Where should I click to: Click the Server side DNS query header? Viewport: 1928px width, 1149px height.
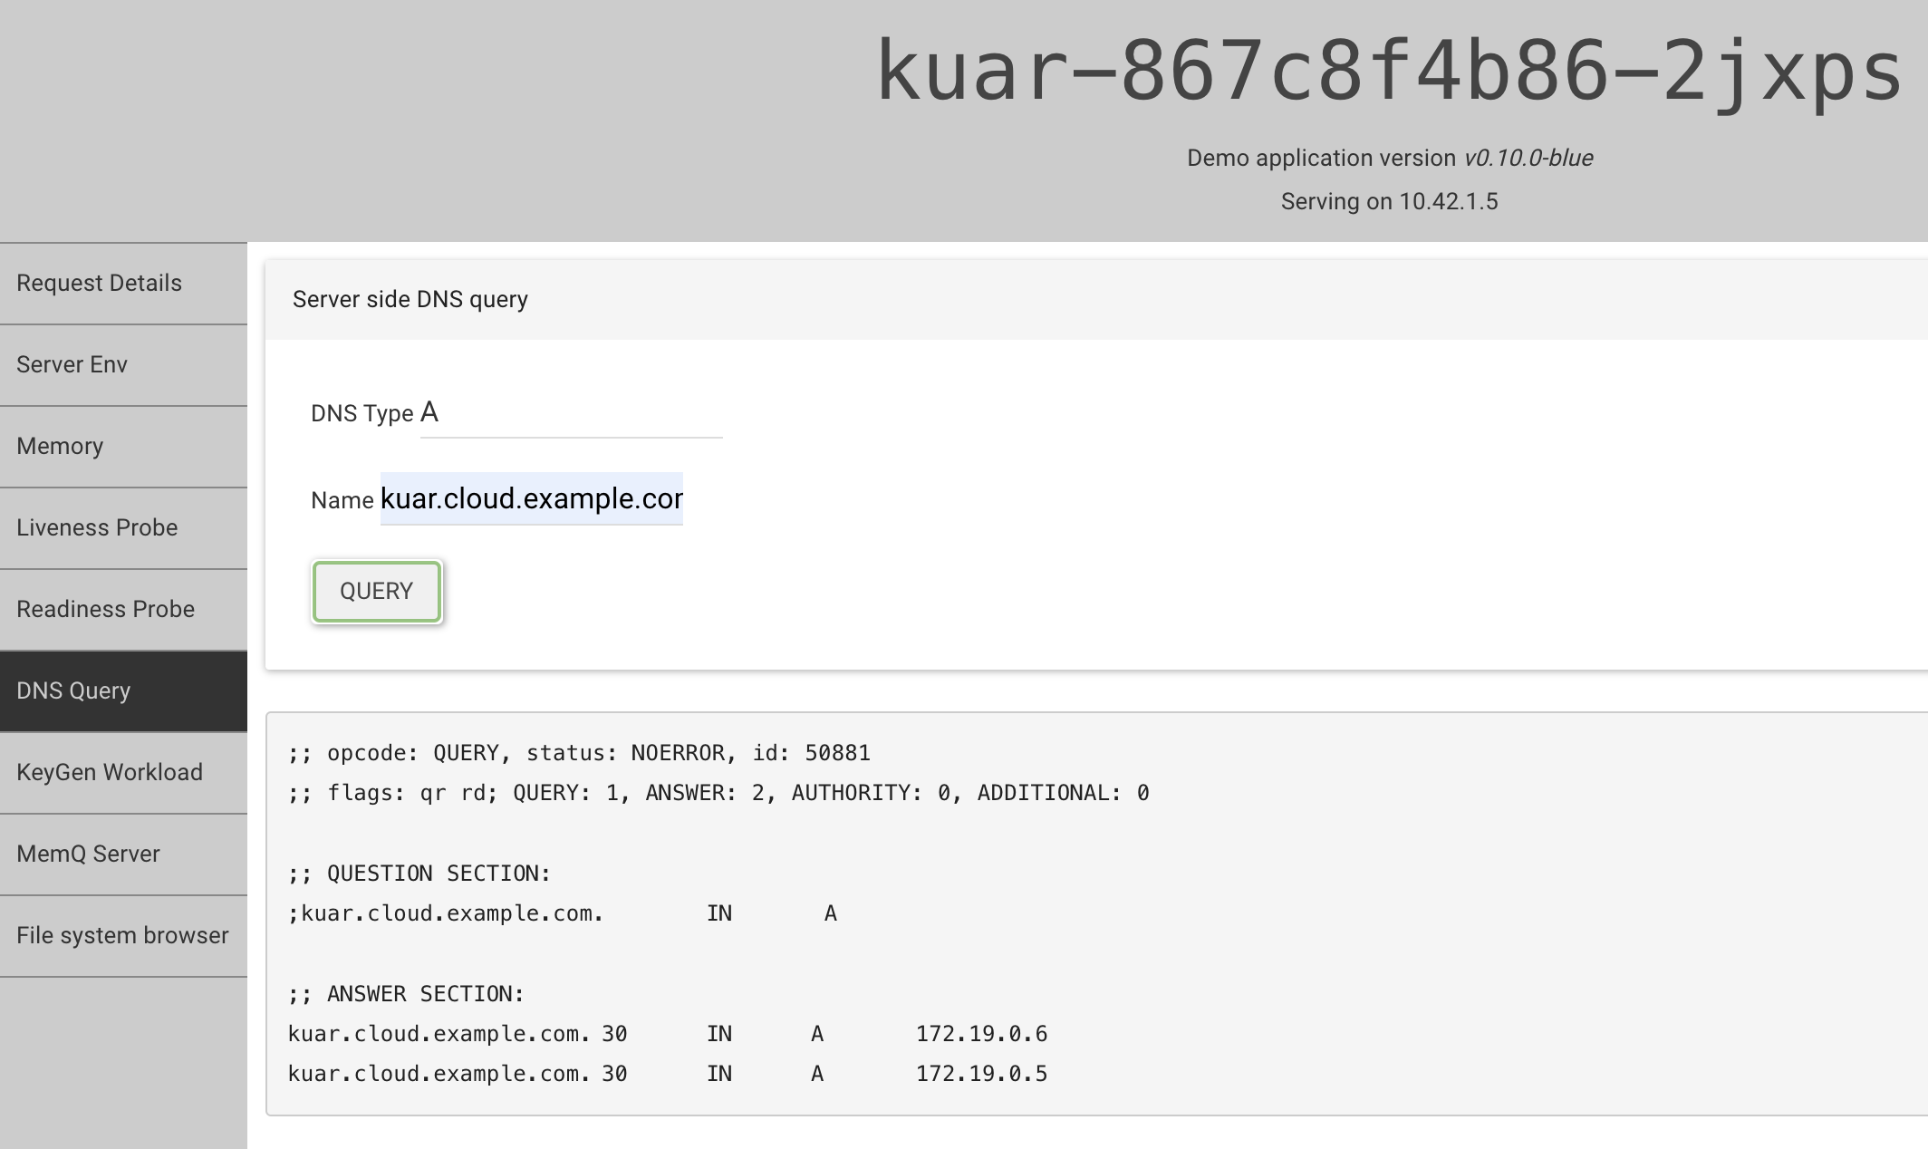tap(410, 299)
